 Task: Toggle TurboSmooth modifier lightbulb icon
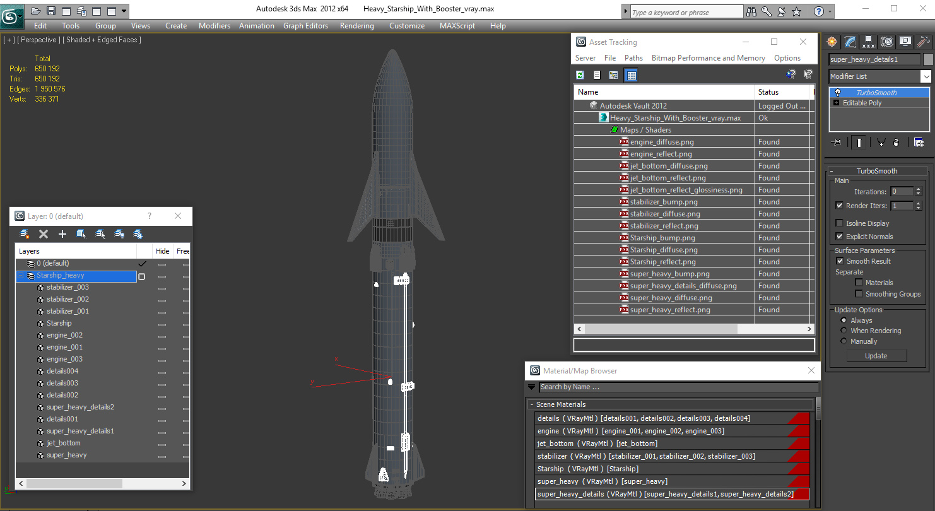point(837,93)
